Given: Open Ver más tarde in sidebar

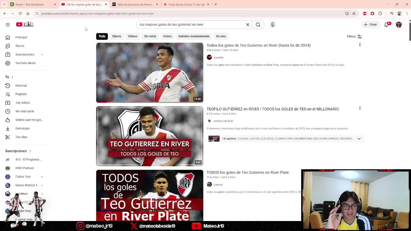Looking at the screenshot, I should pyautogui.click(x=24, y=111).
